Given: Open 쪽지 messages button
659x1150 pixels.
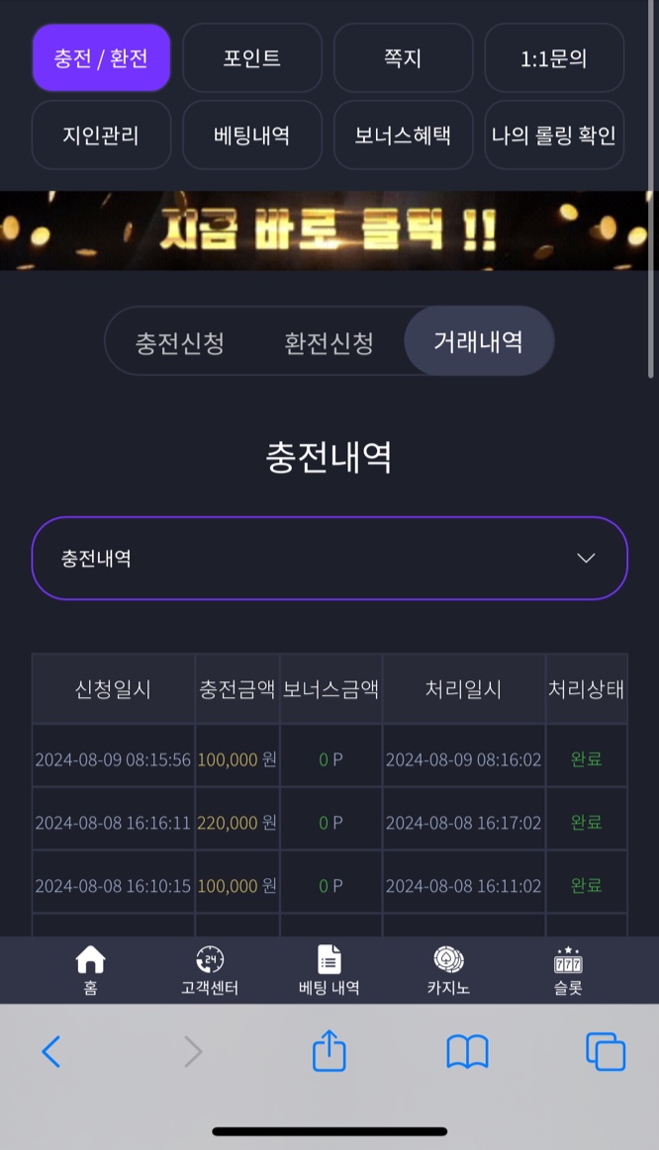Looking at the screenshot, I should point(403,58).
